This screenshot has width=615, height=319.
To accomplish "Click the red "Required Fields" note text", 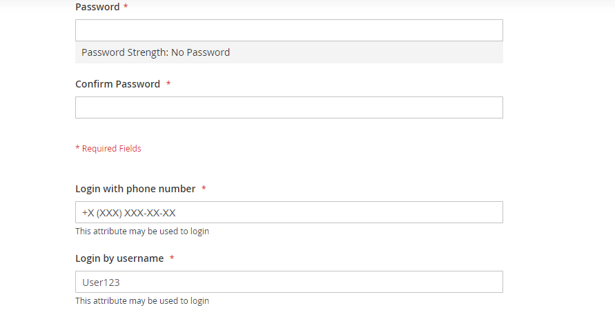I will click(x=111, y=148).
